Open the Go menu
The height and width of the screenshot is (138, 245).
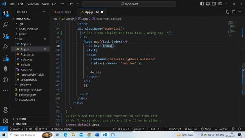coord(54,4)
